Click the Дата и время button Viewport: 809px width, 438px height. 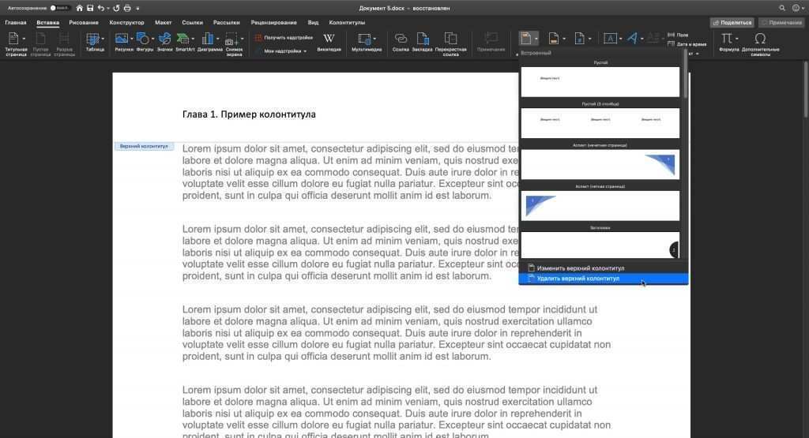(x=687, y=44)
